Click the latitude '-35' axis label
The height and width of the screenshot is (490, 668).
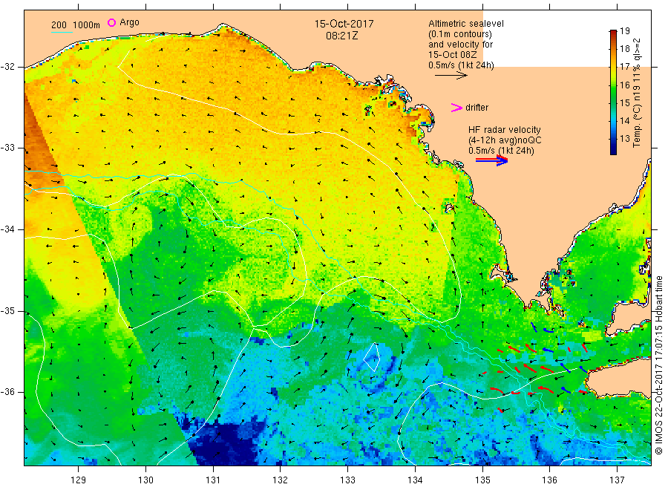7,310
